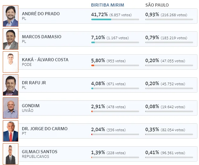Screen dimensions: 199x165
Task: Click Gondim's candidate portrait
Action: 11,108
